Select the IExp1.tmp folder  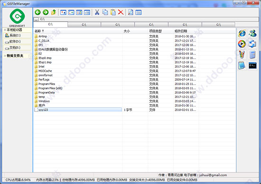pyautogui.click(x=45, y=62)
